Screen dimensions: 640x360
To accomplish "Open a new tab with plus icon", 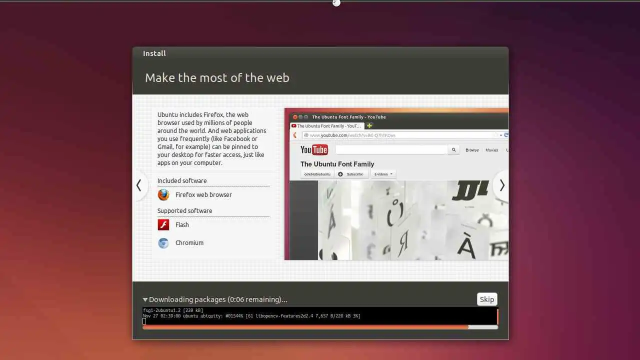I will pos(369,125).
